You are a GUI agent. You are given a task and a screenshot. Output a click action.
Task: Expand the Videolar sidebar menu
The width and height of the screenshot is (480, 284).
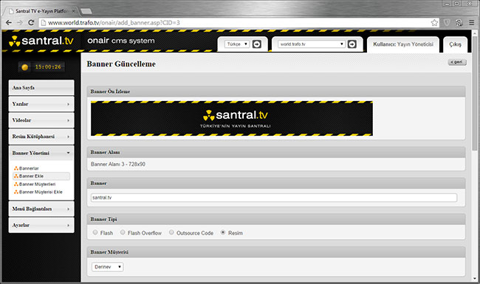click(x=41, y=120)
